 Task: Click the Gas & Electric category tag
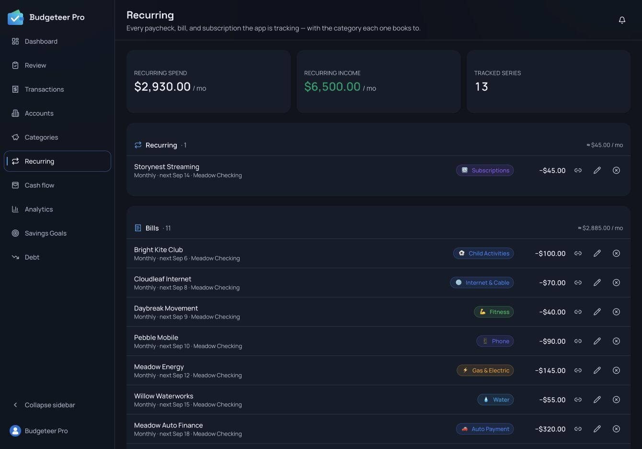click(x=485, y=370)
